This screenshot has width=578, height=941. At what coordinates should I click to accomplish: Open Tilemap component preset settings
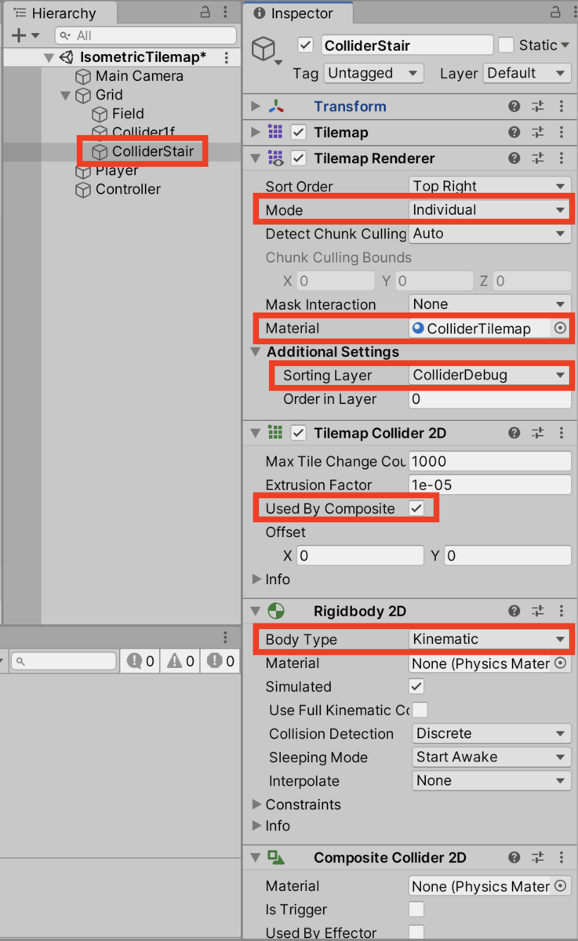point(538,133)
